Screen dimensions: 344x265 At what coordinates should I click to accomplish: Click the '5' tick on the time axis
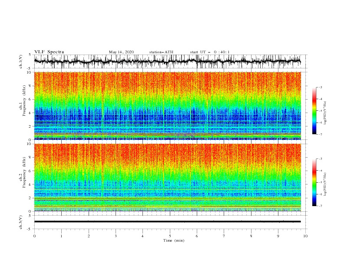(x=170, y=236)
